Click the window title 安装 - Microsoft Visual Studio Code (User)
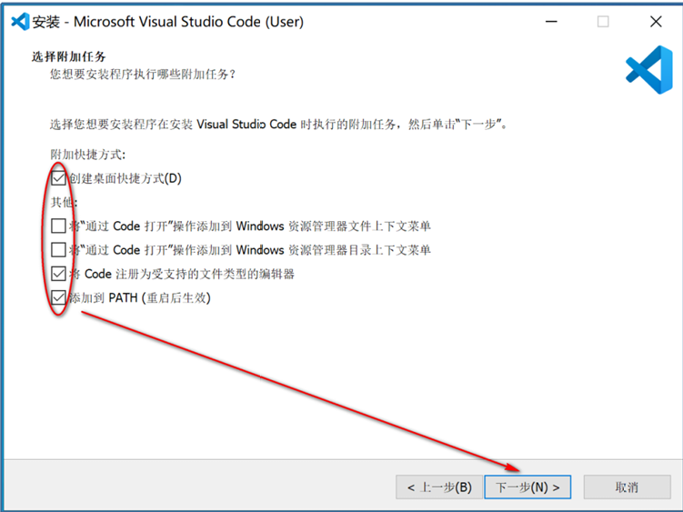 167,21
